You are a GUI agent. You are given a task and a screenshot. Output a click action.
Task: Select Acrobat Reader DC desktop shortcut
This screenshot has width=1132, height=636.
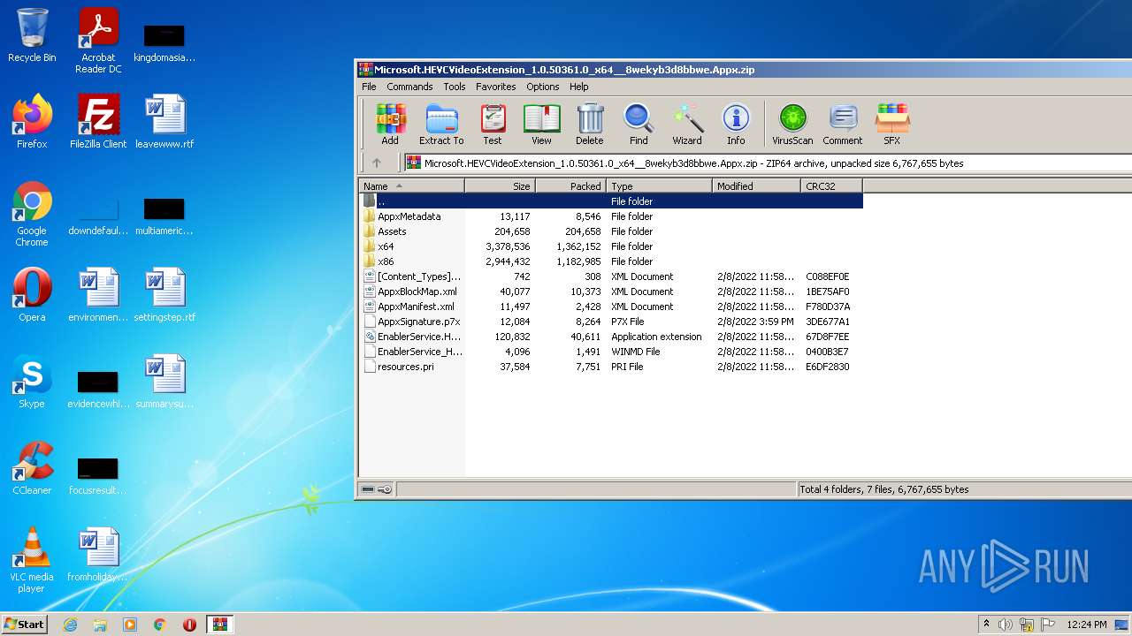(x=98, y=41)
